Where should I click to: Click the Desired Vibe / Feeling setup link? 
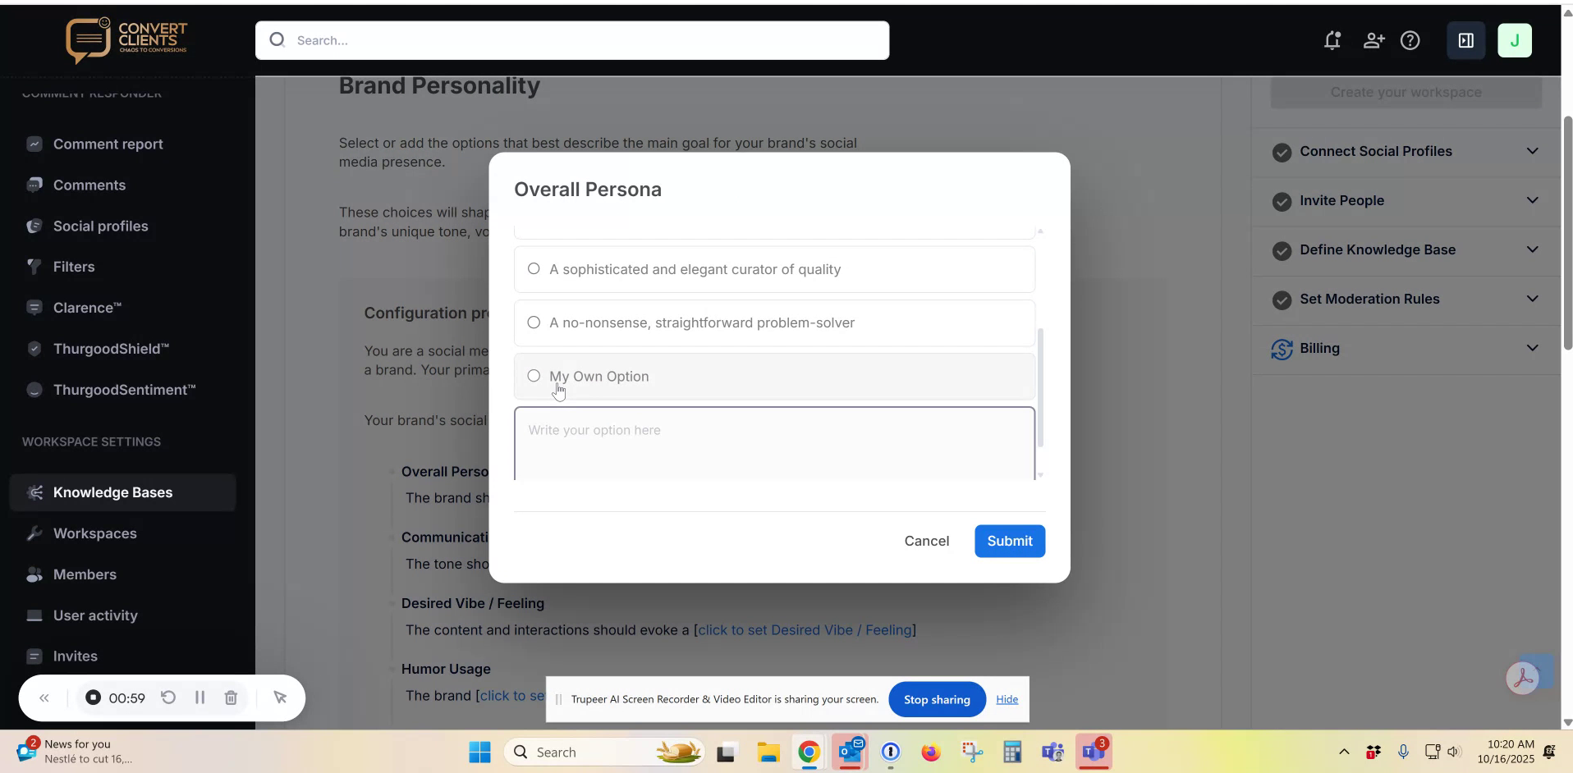pyautogui.click(x=806, y=630)
